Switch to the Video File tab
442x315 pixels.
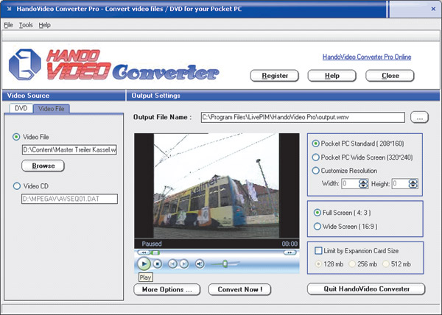[52, 109]
